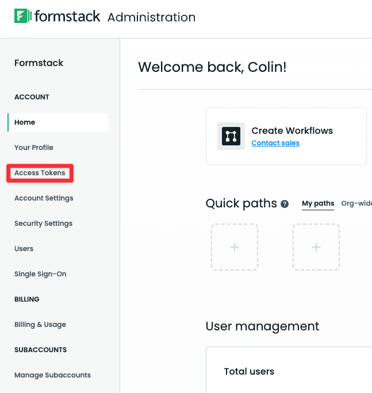The image size is (372, 393).
Task: Go to Account Settings
Action: coord(44,198)
